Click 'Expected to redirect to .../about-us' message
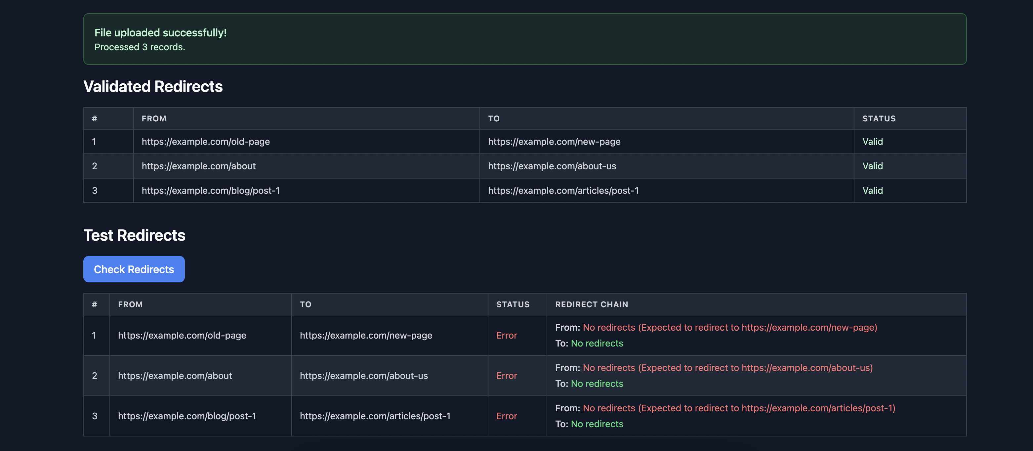The height and width of the screenshot is (451, 1033). click(728, 368)
